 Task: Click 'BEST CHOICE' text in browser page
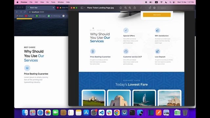(x=30, y=47)
